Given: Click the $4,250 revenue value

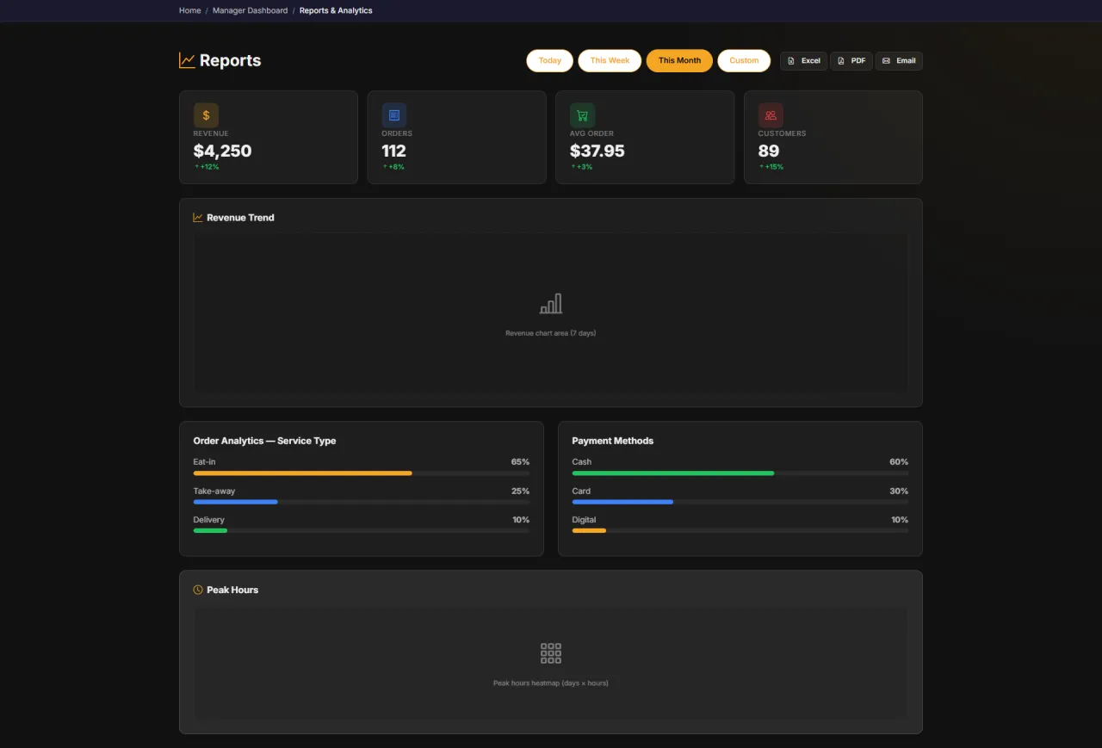Looking at the screenshot, I should (223, 151).
